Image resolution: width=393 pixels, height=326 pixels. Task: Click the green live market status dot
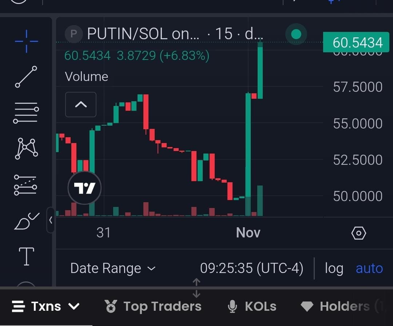pos(296,34)
